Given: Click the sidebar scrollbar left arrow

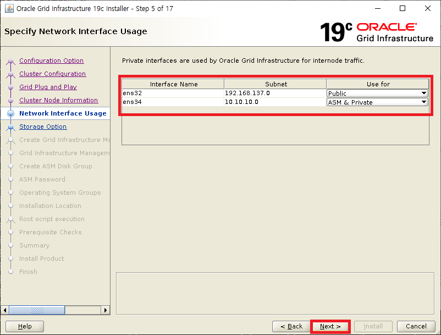Looking at the screenshot, I should pyautogui.click(x=5, y=310).
